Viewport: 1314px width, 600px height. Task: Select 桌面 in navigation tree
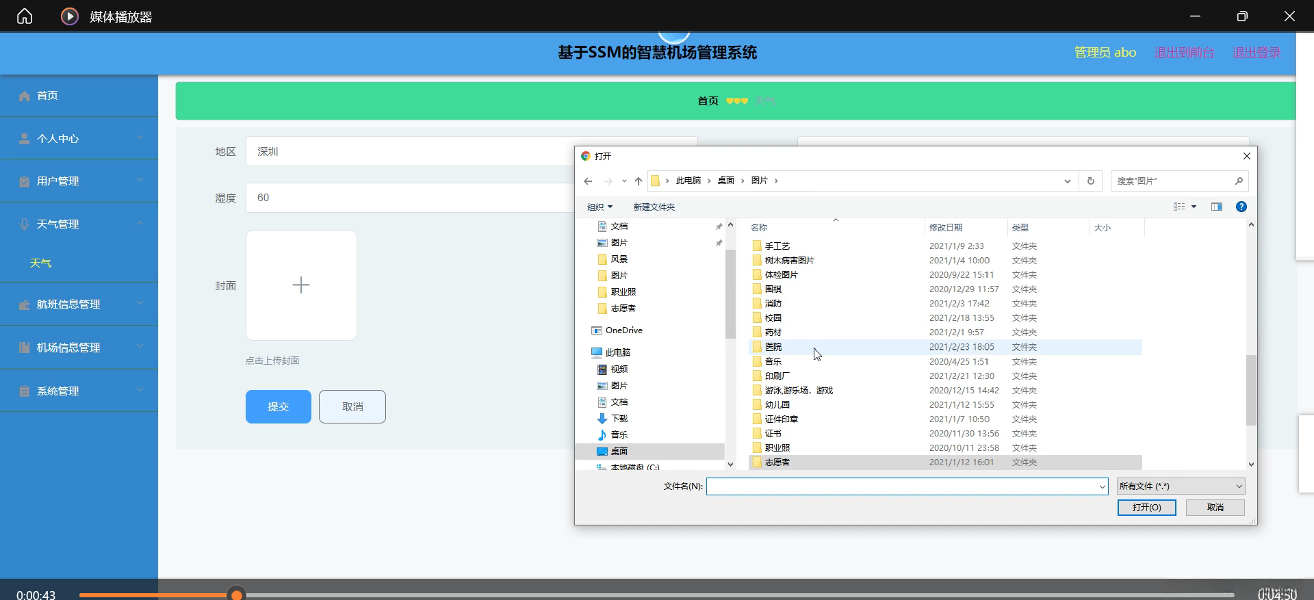649,451
